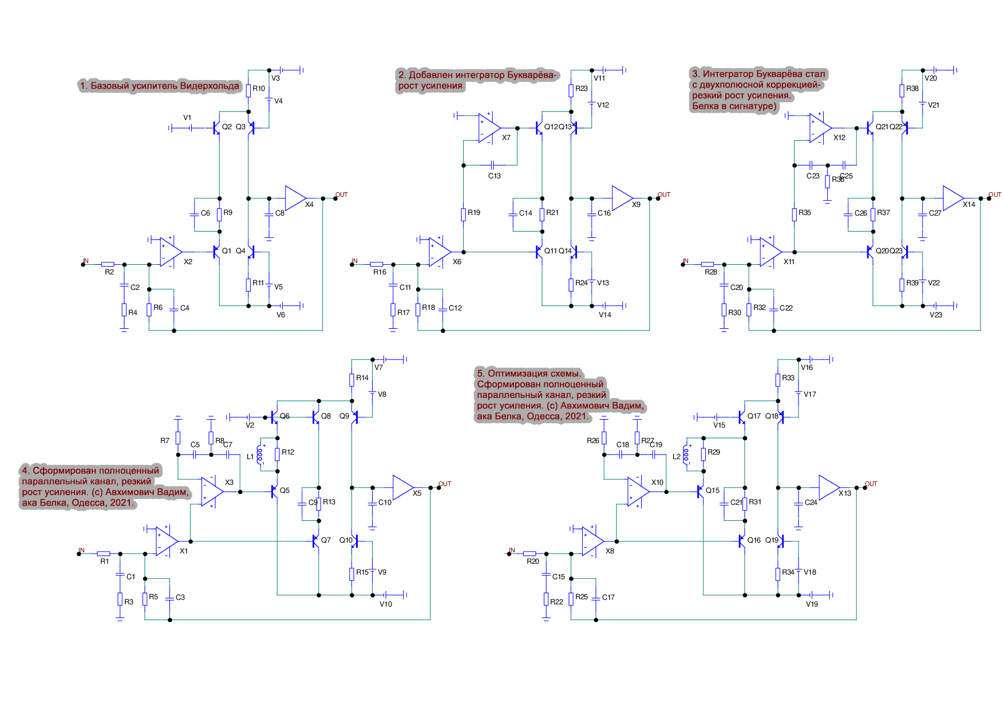Screen dimensions: 1004x709
Task: Select capacitor C2 symbol
Action: (x=124, y=285)
